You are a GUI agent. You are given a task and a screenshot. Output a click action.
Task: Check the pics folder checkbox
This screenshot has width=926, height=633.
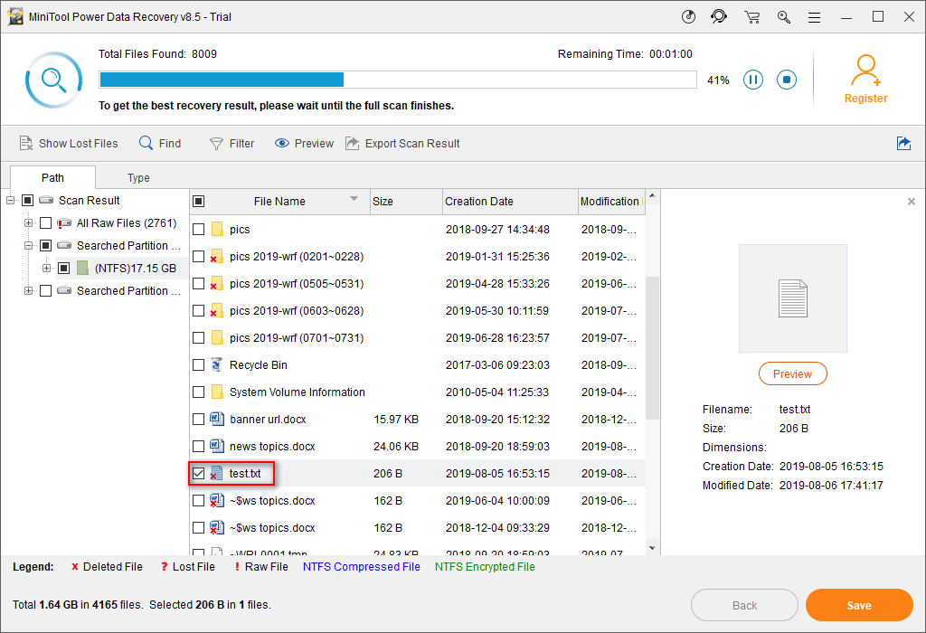coord(199,229)
